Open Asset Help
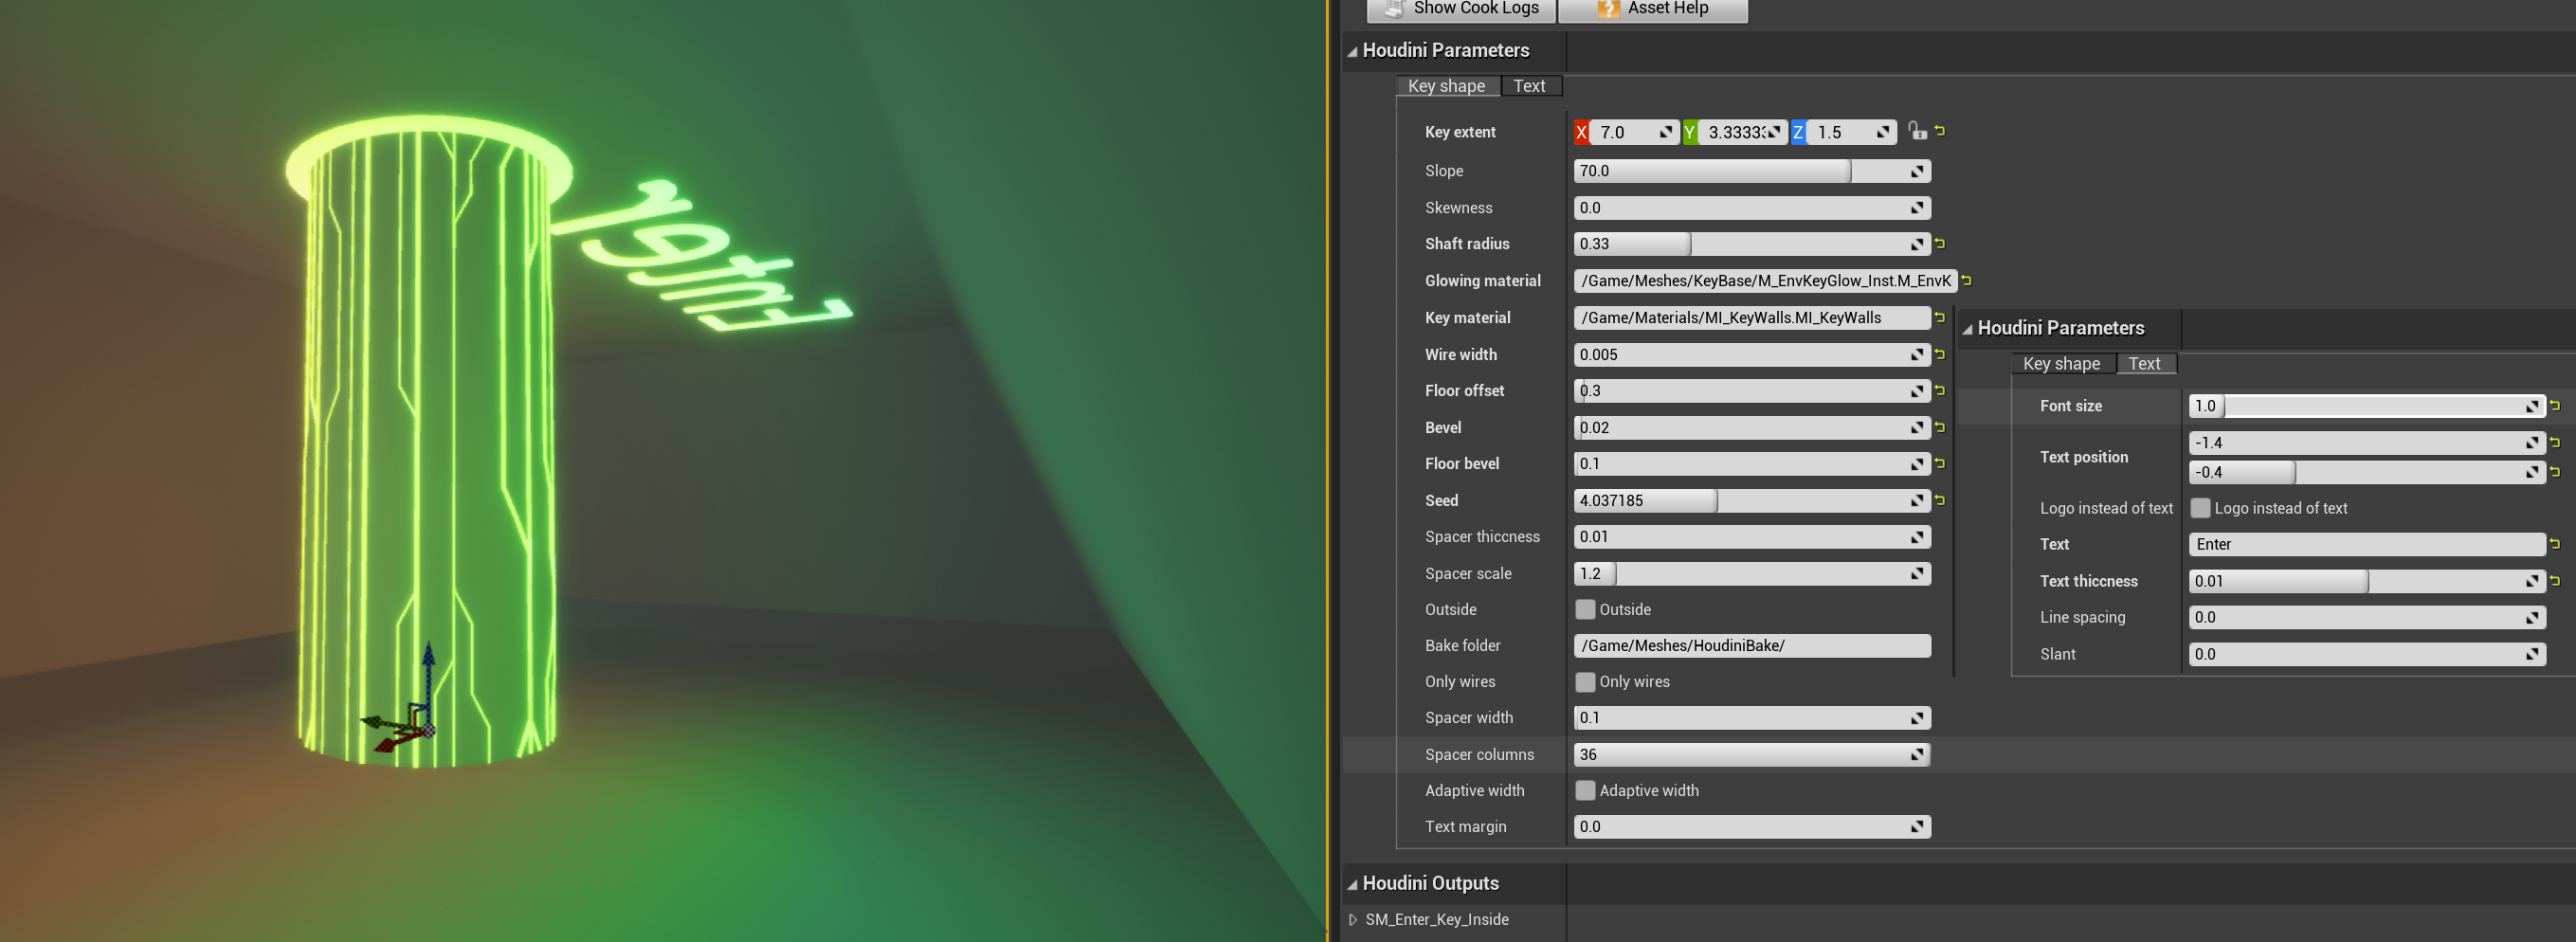2576x942 pixels. point(1653,9)
